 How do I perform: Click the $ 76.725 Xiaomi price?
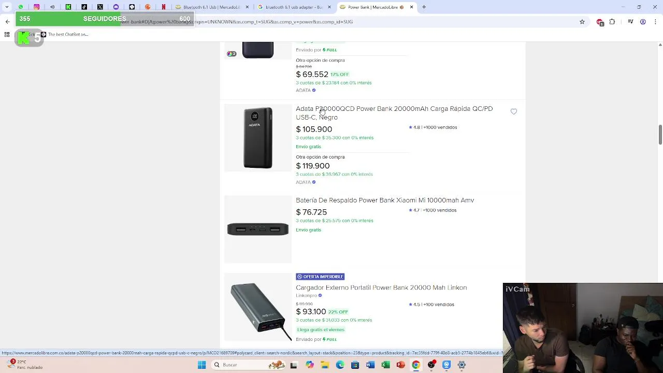coord(311,212)
